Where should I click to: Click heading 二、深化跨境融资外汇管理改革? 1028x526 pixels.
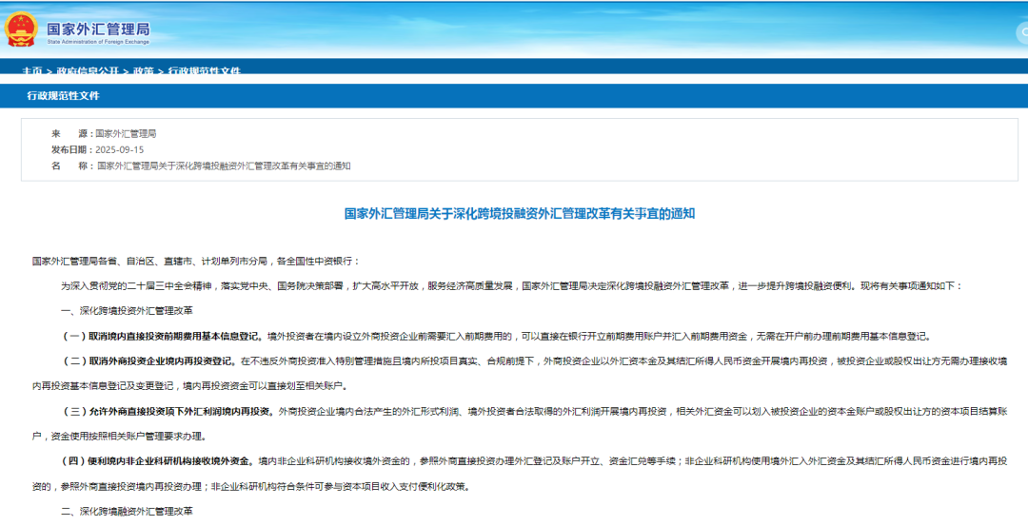pos(128,511)
